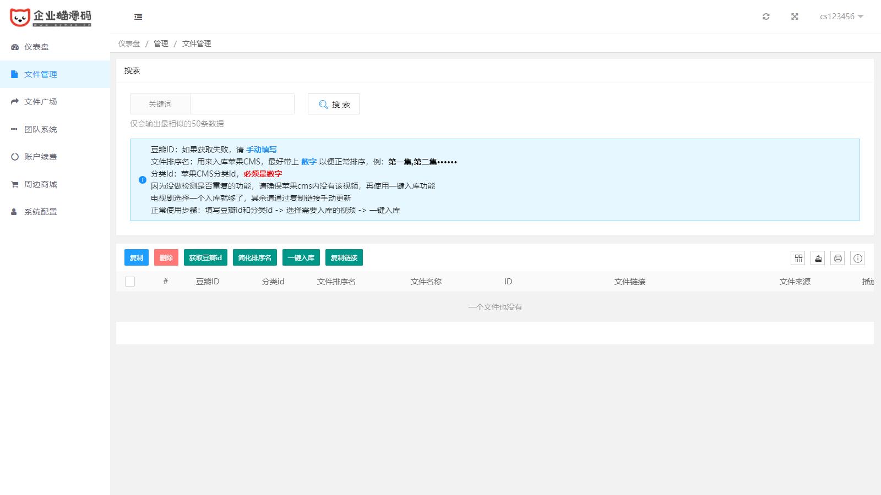
Task: Click the print icon above the table
Action: click(x=837, y=257)
